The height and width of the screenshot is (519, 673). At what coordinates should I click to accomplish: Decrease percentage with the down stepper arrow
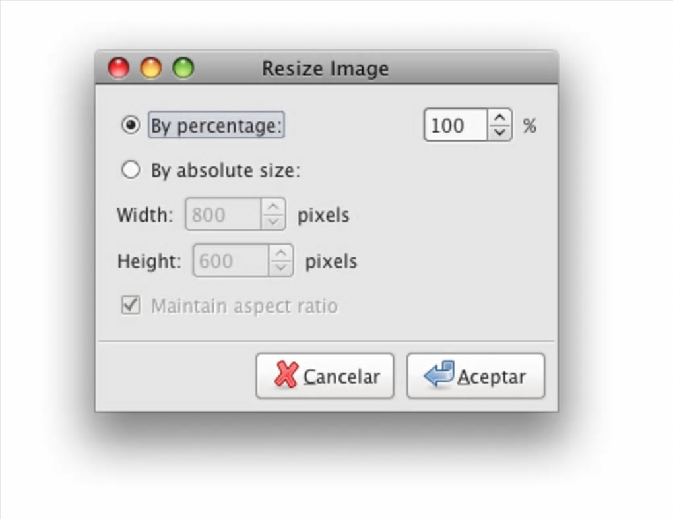[x=500, y=132]
